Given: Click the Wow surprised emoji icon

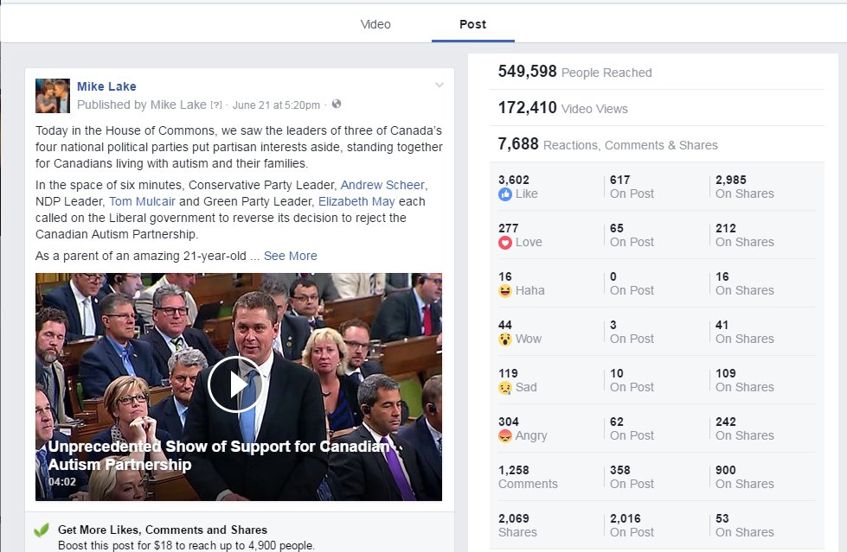Looking at the screenshot, I should click(505, 339).
